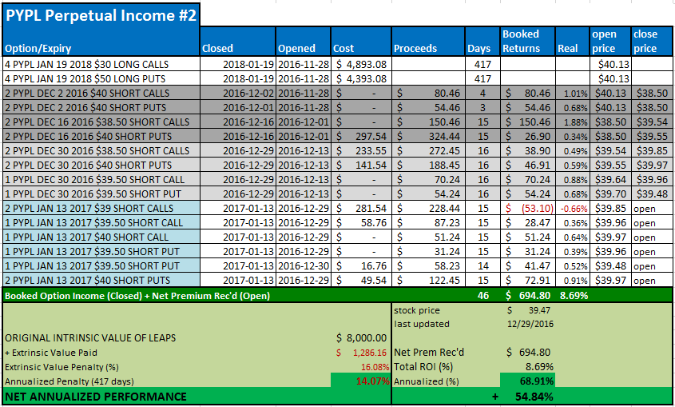This screenshot has width=675, height=407.
Task: Click the proceeds value '272.45'
Action: (x=444, y=151)
